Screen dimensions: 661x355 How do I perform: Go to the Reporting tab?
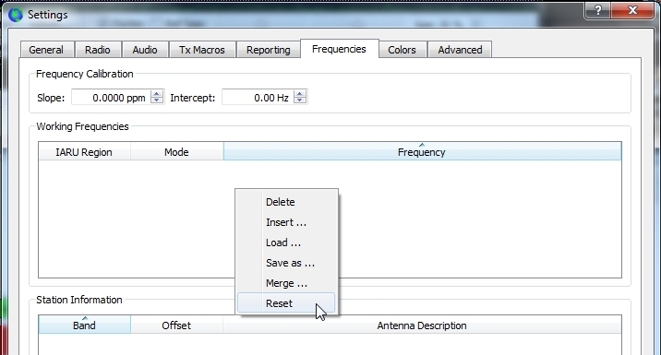(268, 50)
